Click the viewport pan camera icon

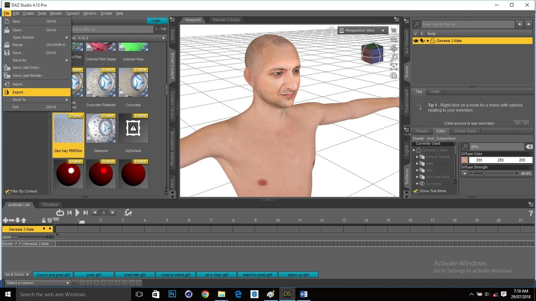[393, 48]
